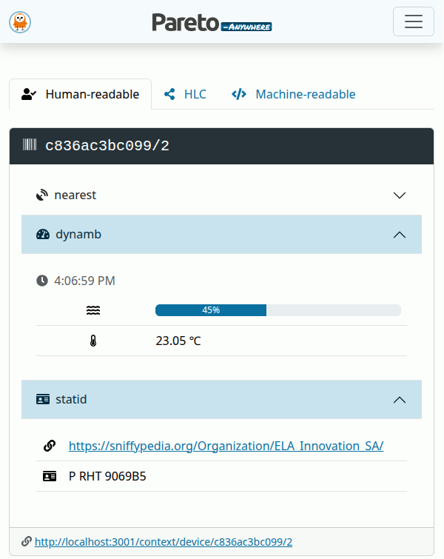The width and height of the screenshot is (444, 559).
Task: Open the sniffypedia ELA Innovation SA link
Action: (x=226, y=446)
